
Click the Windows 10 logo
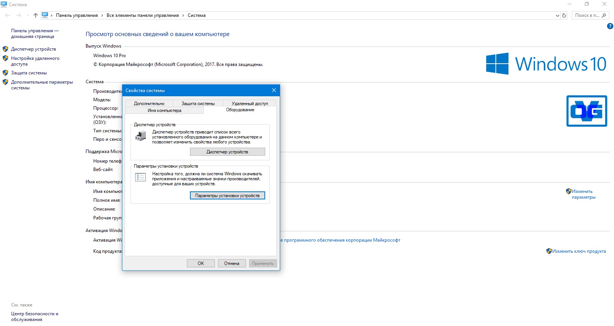click(546, 64)
